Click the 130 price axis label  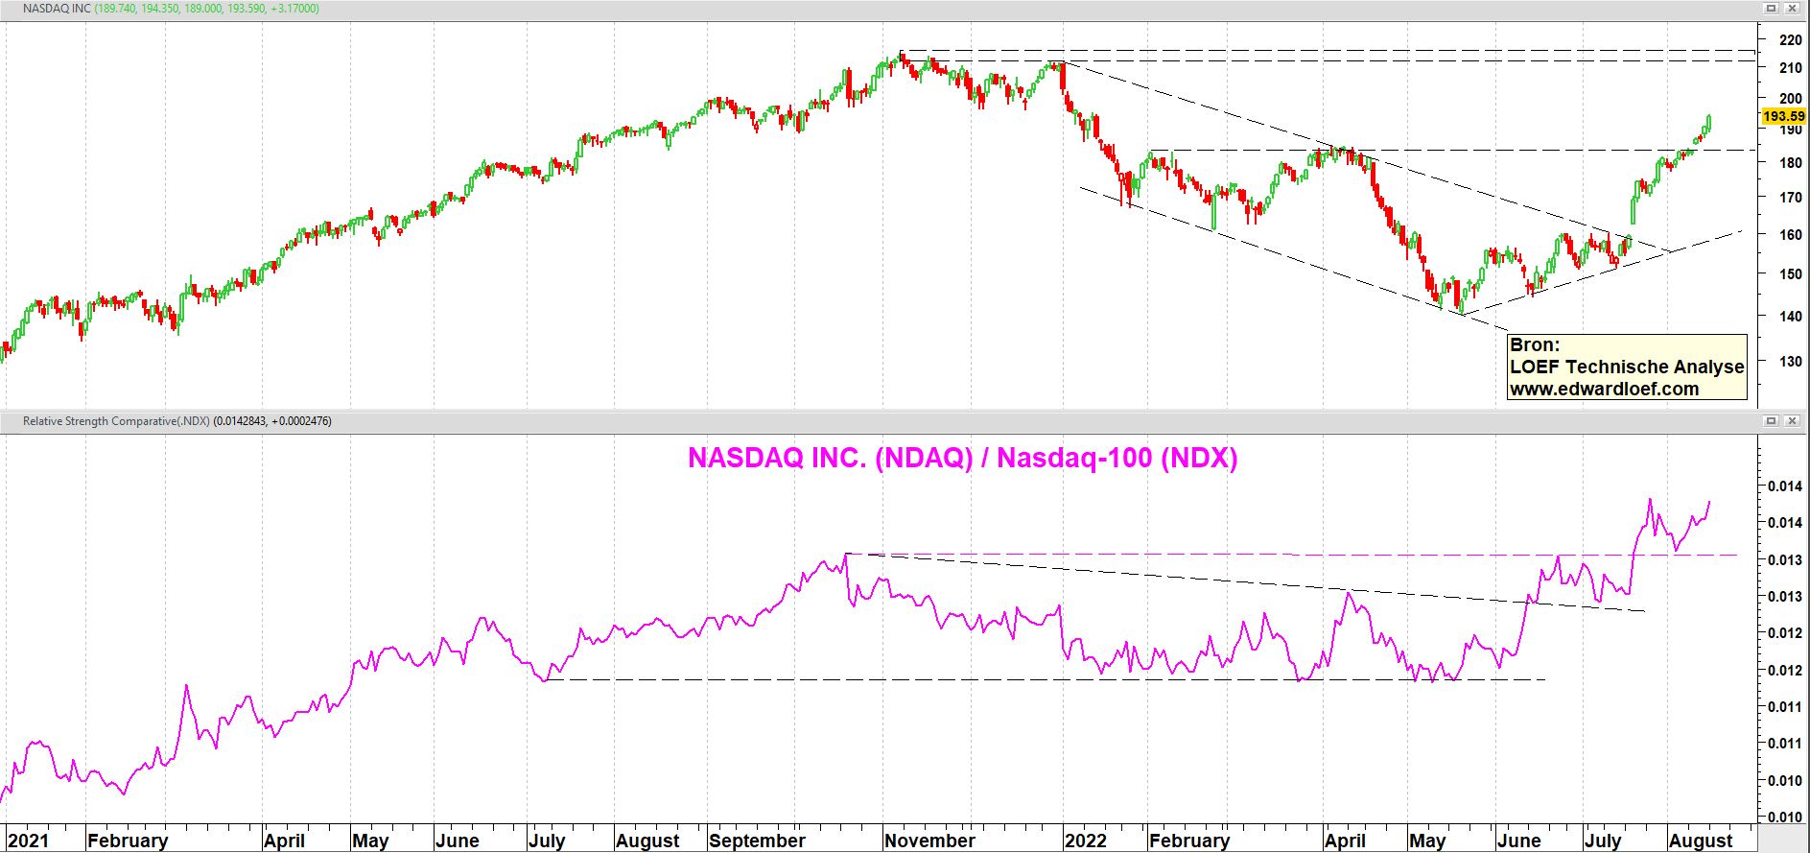coord(1790,362)
